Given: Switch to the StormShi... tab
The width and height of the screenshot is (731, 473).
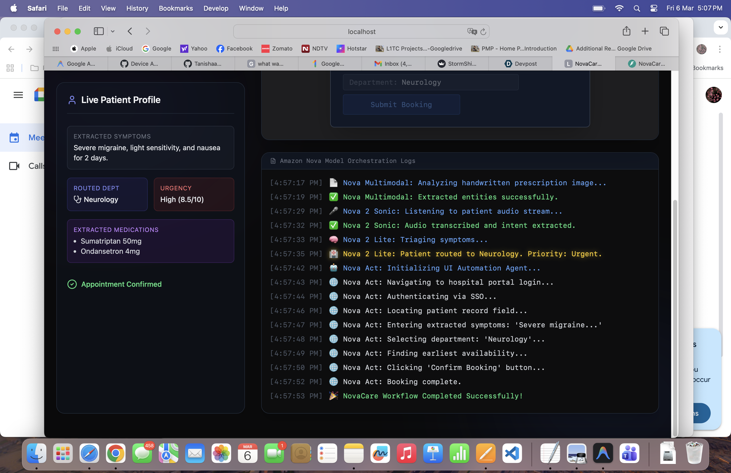Looking at the screenshot, I should click(x=457, y=64).
